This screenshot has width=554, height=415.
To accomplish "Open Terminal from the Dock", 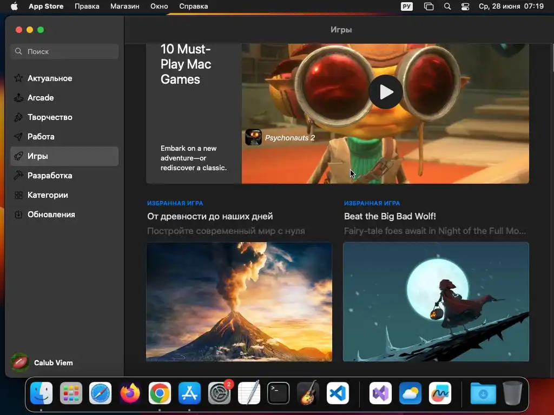I will tap(279, 393).
